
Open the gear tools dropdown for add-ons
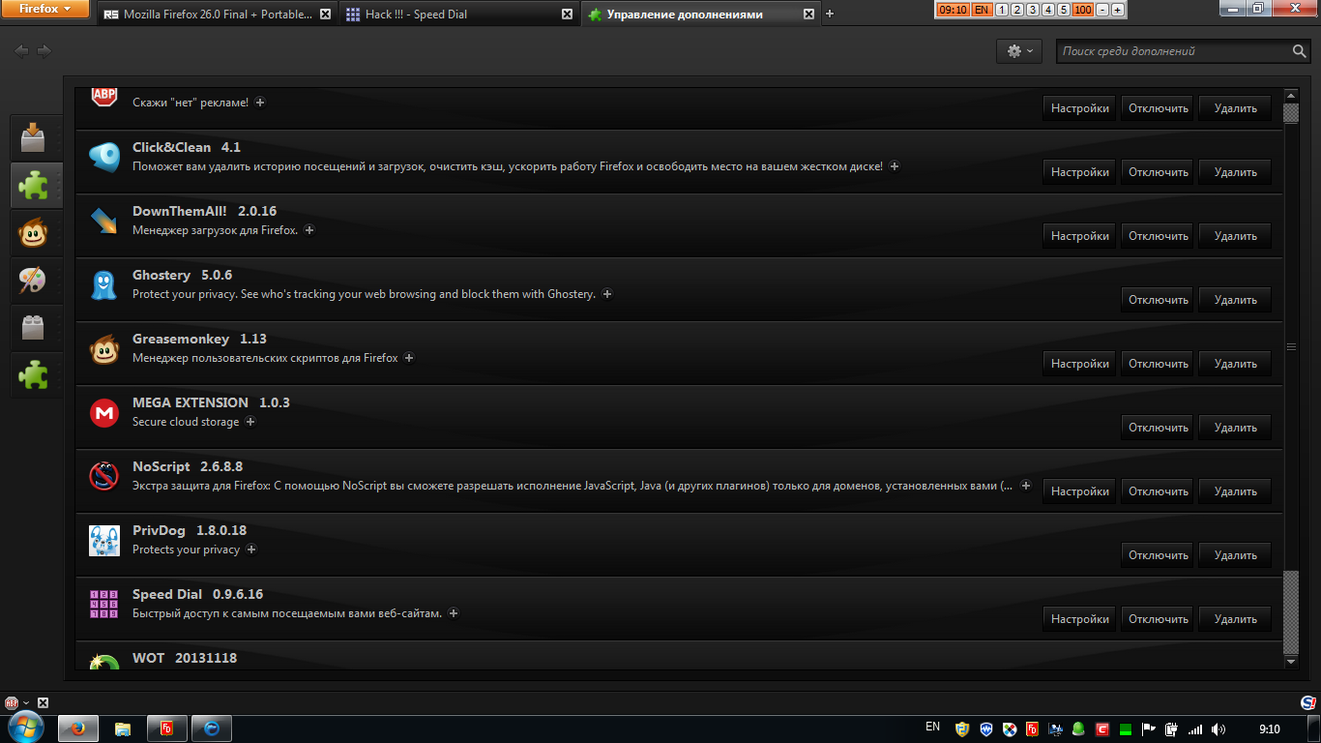pos(1019,51)
